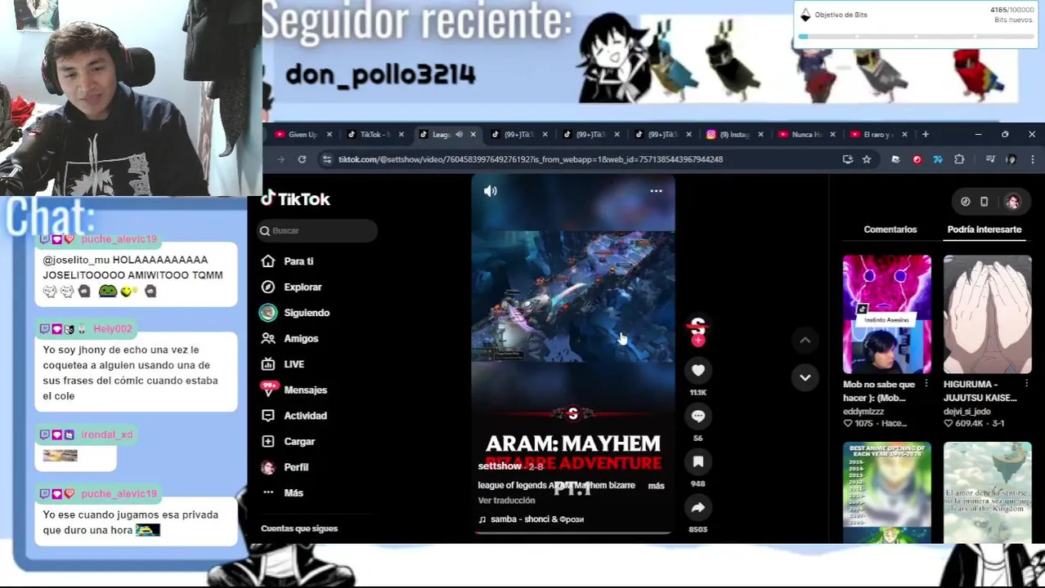
Task: Open comments via the speech bubble icon
Action: pos(697,416)
